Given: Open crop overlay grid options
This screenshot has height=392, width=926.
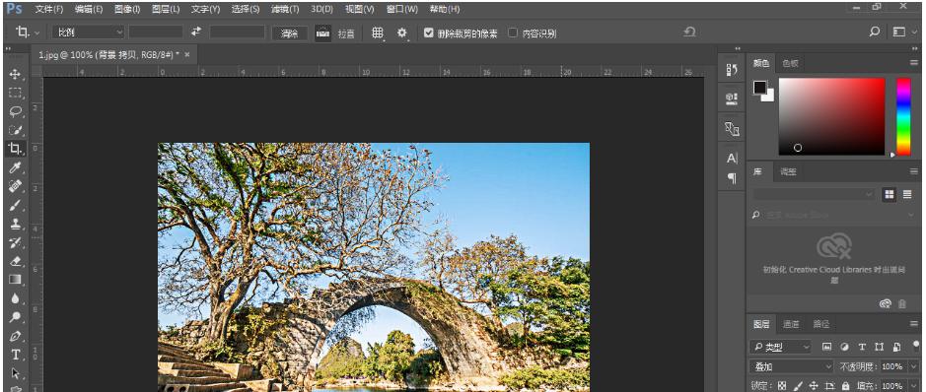Looking at the screenshot, I should (x=378, y=33).
